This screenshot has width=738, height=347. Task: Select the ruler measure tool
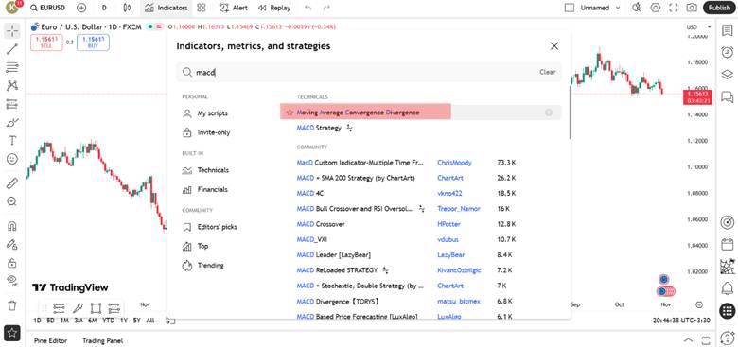[12, 183]
